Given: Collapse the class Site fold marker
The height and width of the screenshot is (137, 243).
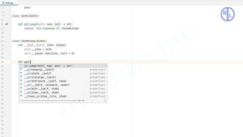Looking at the screenshot, I should [11, 16].
